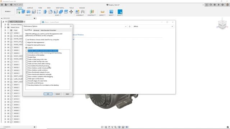The image size is (230, 129).
Task: Open the ASSEMBLE menu dropdown
Action: click(x=80, y=15)
